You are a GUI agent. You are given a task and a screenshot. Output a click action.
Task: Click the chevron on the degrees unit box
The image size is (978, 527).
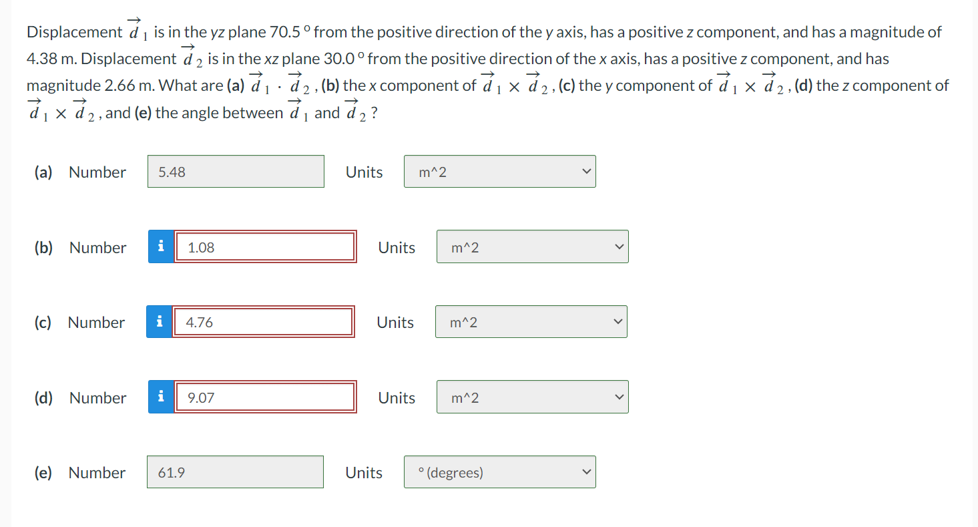[587, 471]
